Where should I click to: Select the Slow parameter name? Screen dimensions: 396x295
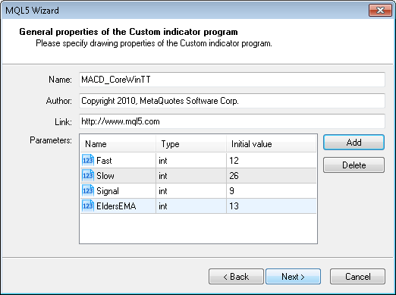(105, 176)
